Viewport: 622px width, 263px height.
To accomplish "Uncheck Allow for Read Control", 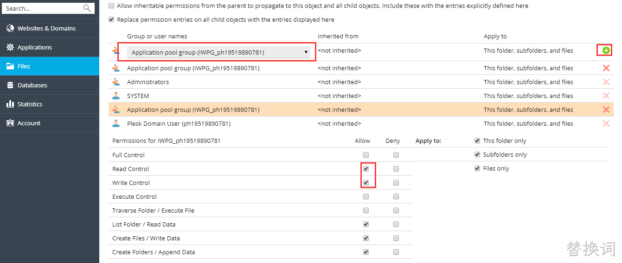I will pyautogui.click(x=366, y=169).
